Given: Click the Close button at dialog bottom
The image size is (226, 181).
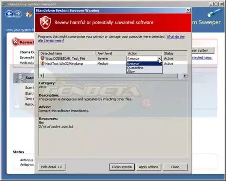Looking at the screenshot, I should [x=175, y=167].
